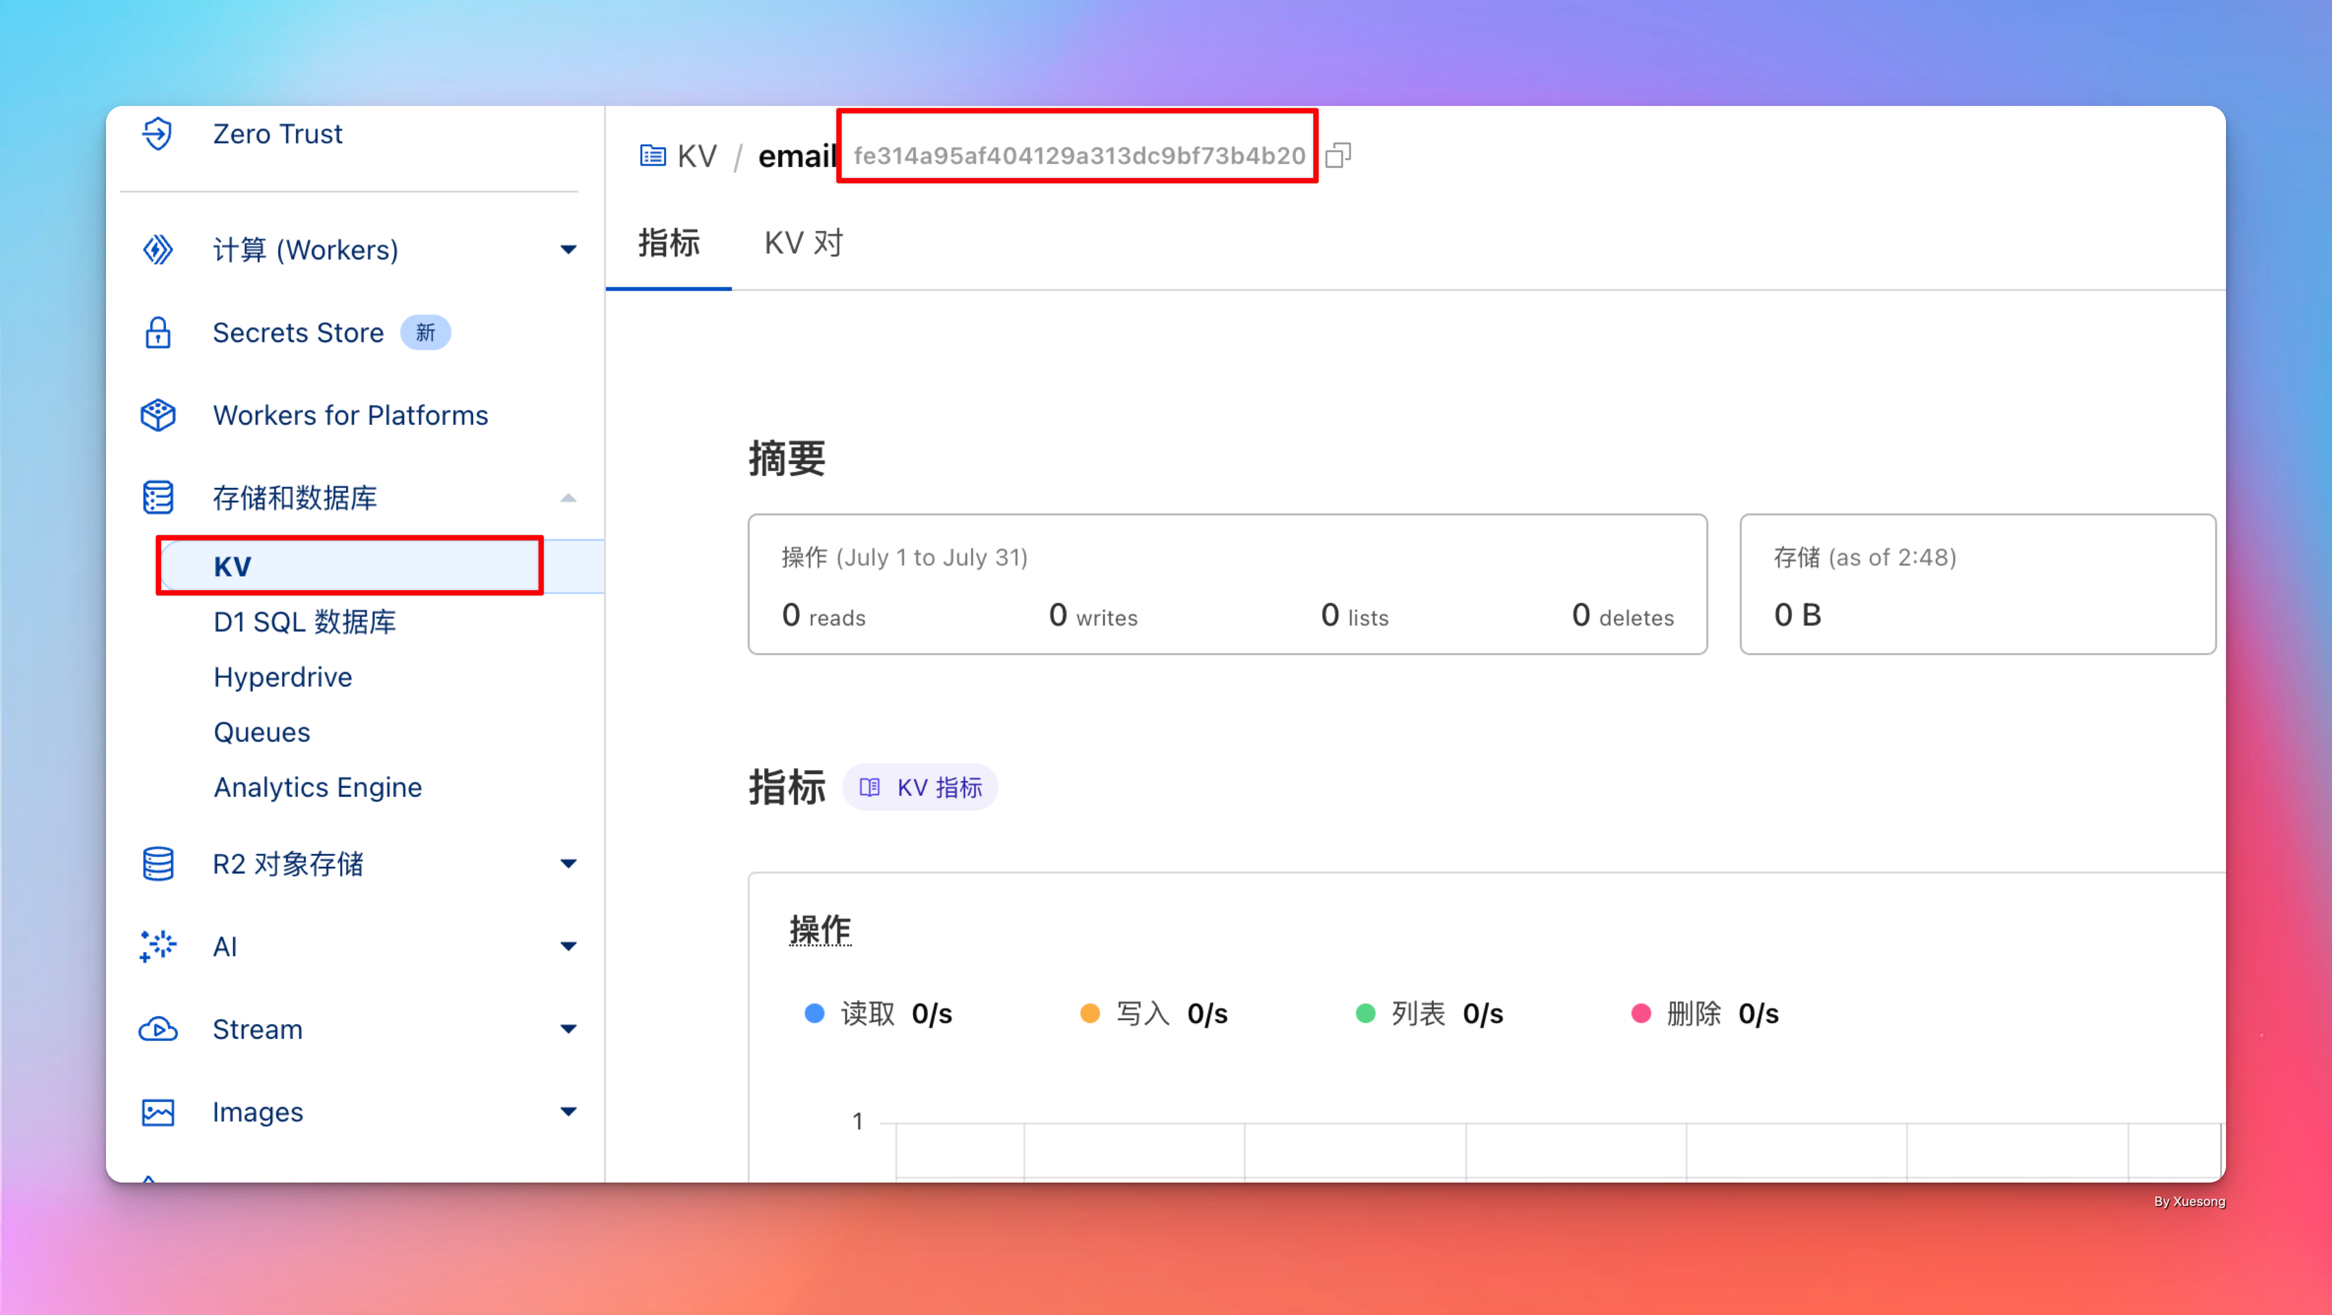Click the 新 badge beside Secrets Store
The width and height of the screenshot is (2332, 1315).
coord(426,332)
